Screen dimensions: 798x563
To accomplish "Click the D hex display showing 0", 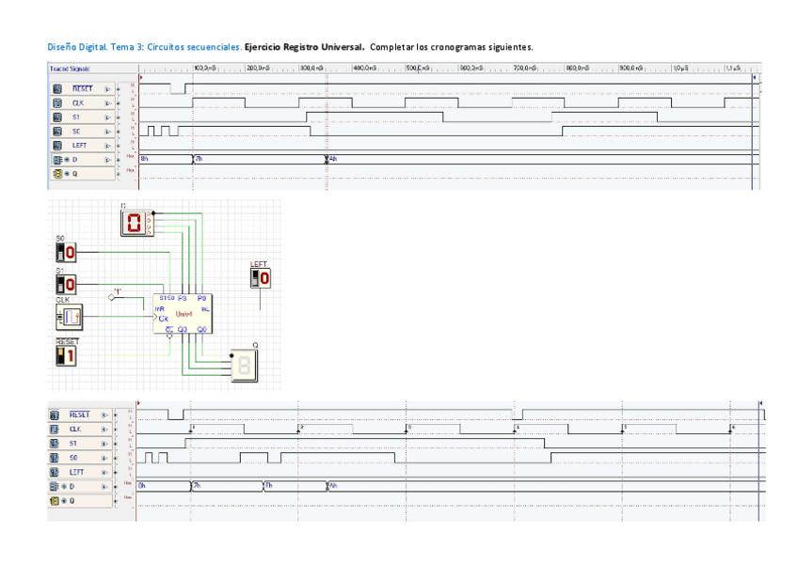I will [135, 223].
